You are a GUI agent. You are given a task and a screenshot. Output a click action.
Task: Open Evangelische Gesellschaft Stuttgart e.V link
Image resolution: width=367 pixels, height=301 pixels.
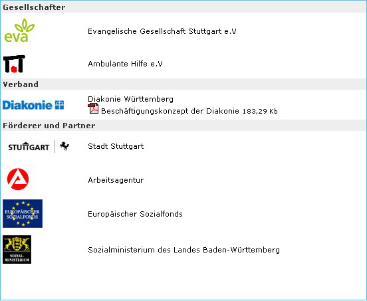coord(162,31)
